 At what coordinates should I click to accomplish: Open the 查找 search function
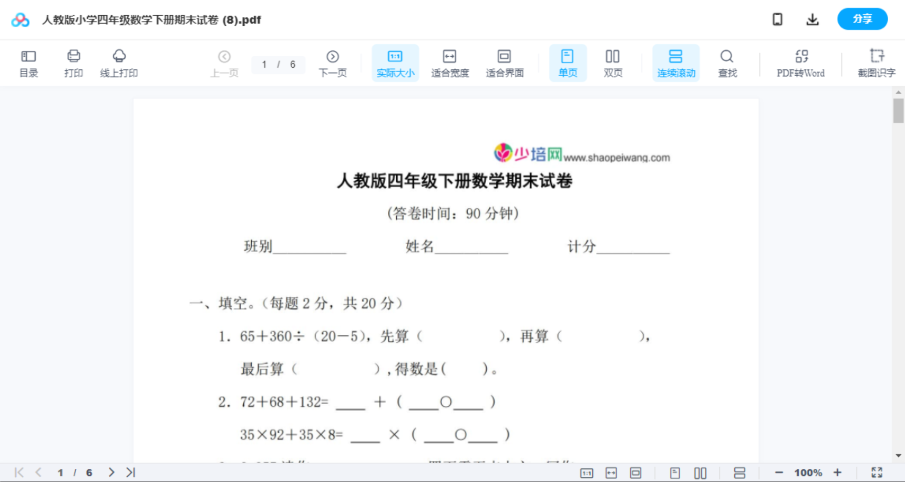727,63
